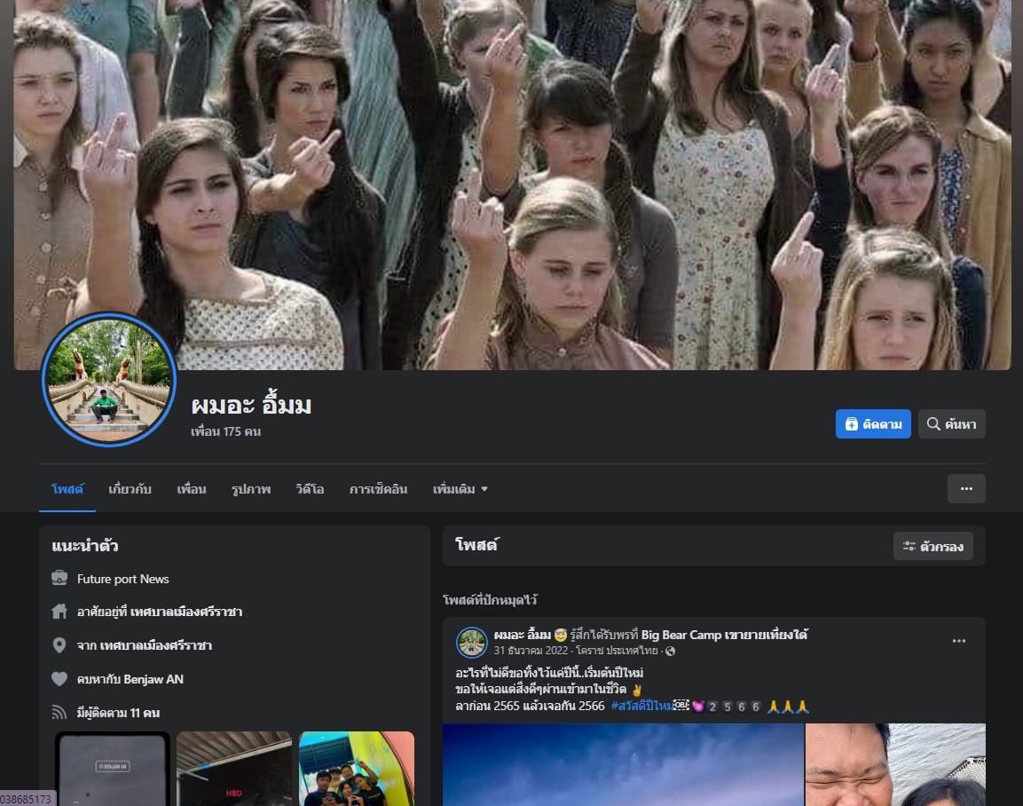Open the Big Bear Camp location link
The height and width of the screenshot is (806, 1023).
pyautogui.click(x=724, y=635)
